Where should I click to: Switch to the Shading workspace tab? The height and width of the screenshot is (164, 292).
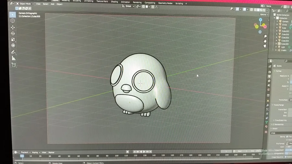pos(114,2)
